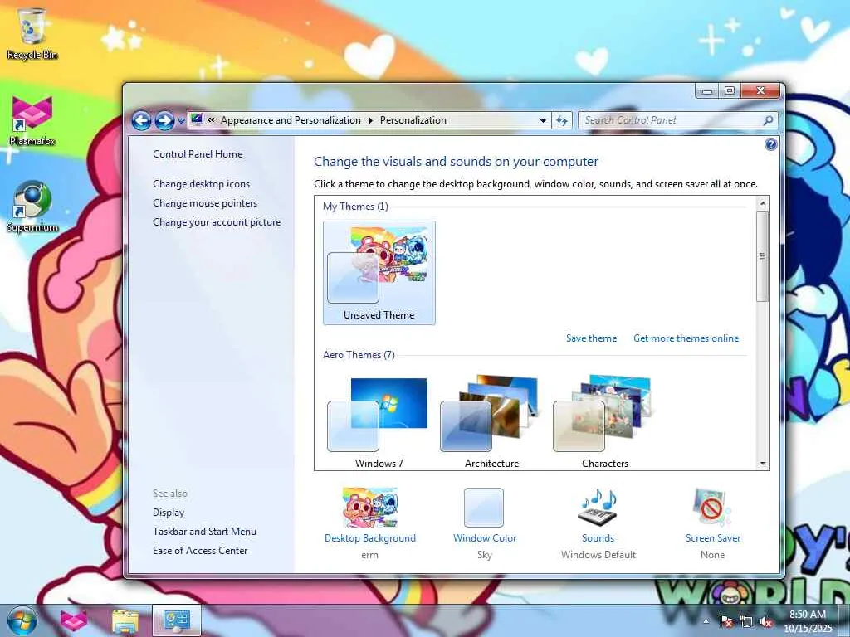The height and width of the screenshot is (637, 850).
Task: Click the Control Panel taskbar button
Action: click(177, 620)
